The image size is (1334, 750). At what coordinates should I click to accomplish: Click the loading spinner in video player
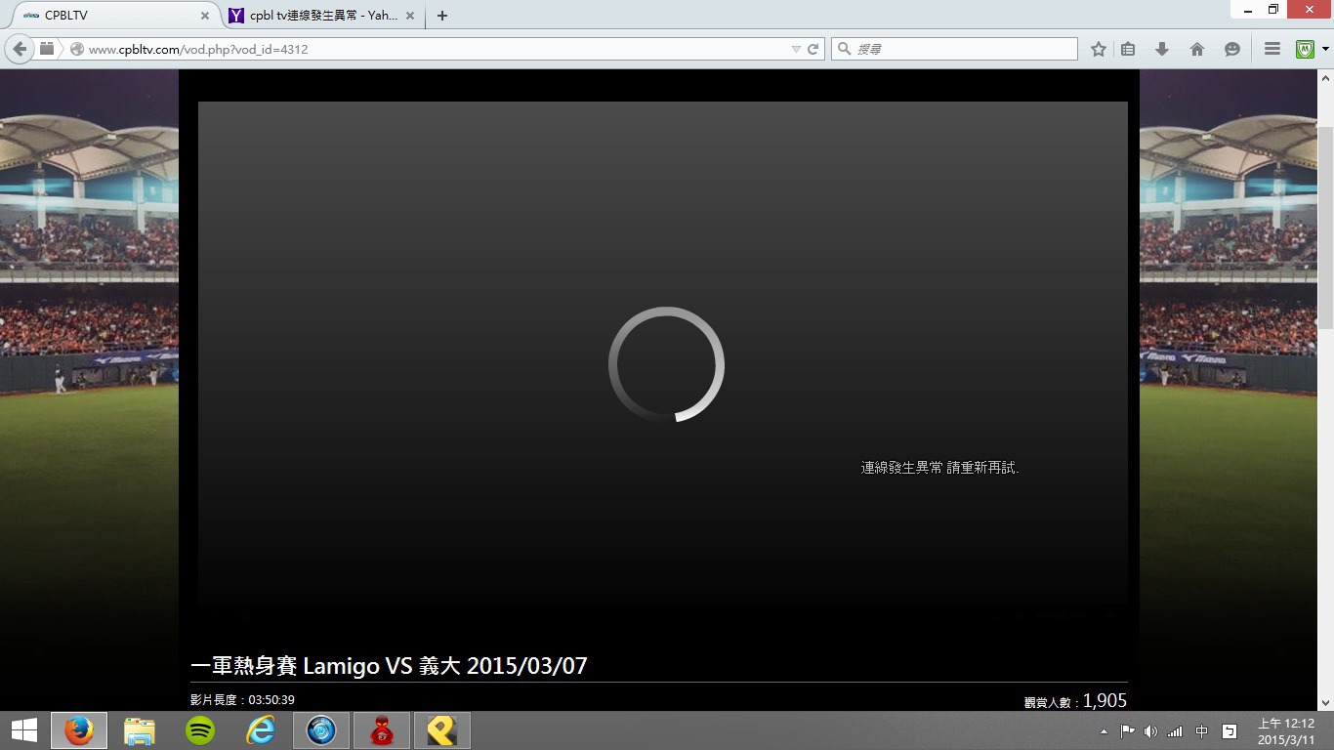point(666,364)
